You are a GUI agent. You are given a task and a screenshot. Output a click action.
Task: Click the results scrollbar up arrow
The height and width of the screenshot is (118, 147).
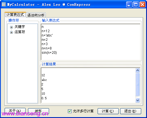point(137,71)
